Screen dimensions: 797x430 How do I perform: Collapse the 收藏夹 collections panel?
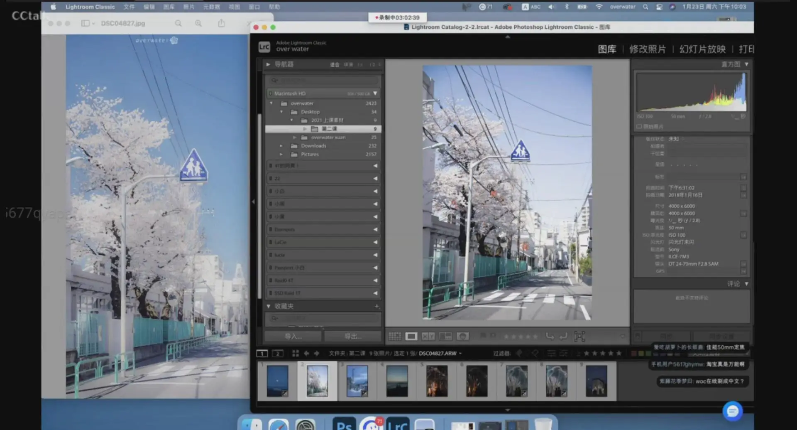point(269,306)
